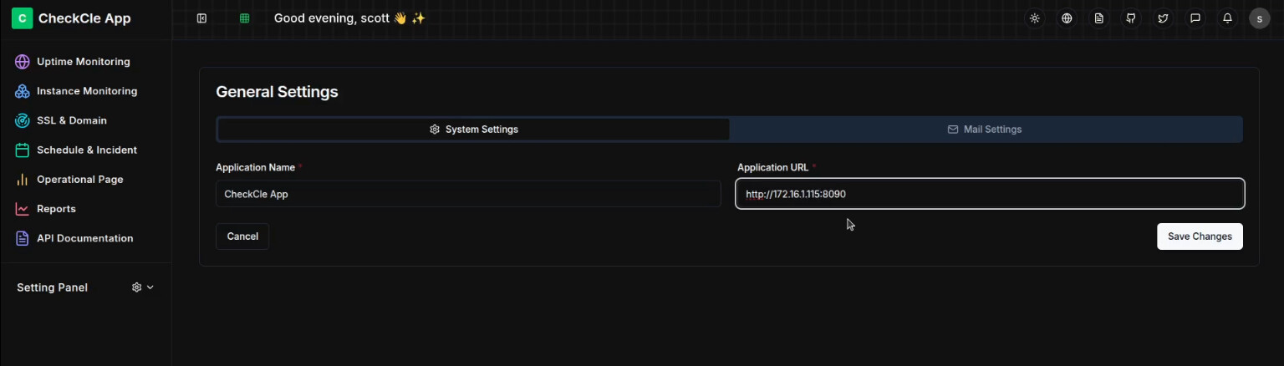Switch to the Mail Settings tab
Viewport: 1284px width, 366px height.
point(985,130)
